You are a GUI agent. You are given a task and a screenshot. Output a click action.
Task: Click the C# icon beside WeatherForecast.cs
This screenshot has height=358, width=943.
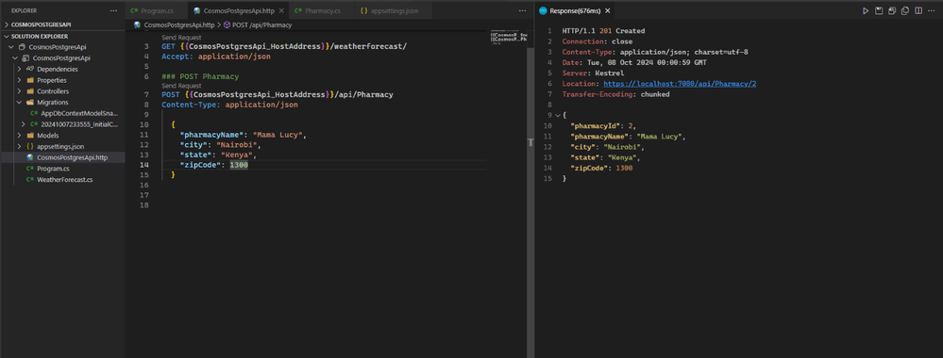30,180
